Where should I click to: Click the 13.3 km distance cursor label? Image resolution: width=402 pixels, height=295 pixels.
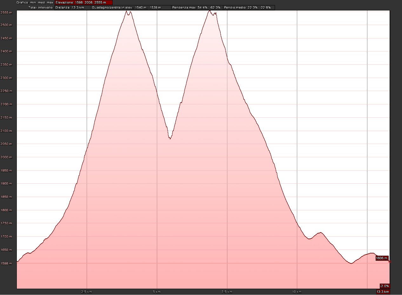tap(383, 292)
